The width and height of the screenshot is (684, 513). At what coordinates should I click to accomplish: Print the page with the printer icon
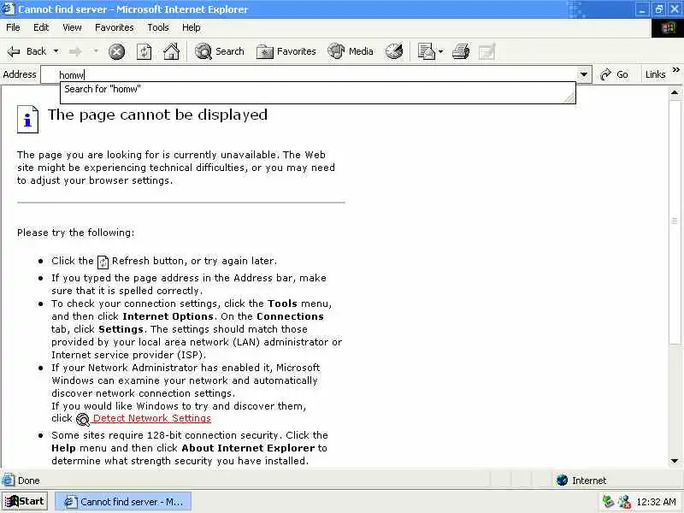(461, 51)
